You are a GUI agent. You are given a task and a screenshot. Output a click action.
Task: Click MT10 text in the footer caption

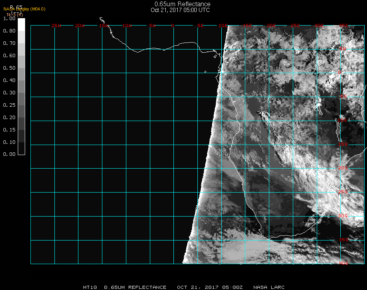[x=90, y=287]
